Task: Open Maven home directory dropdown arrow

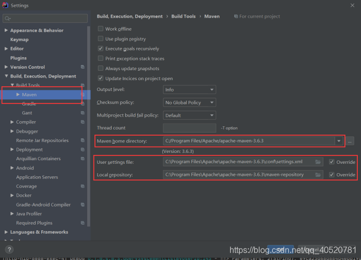Action: (x=339, y=141)
